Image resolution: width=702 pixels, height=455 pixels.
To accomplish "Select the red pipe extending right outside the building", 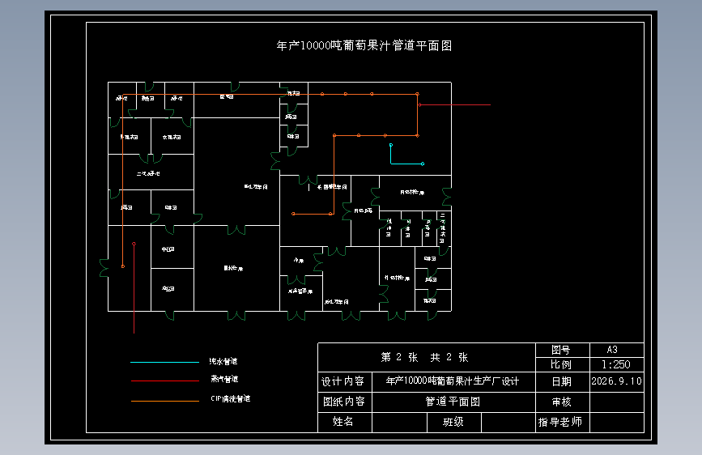I will (455, 104).
